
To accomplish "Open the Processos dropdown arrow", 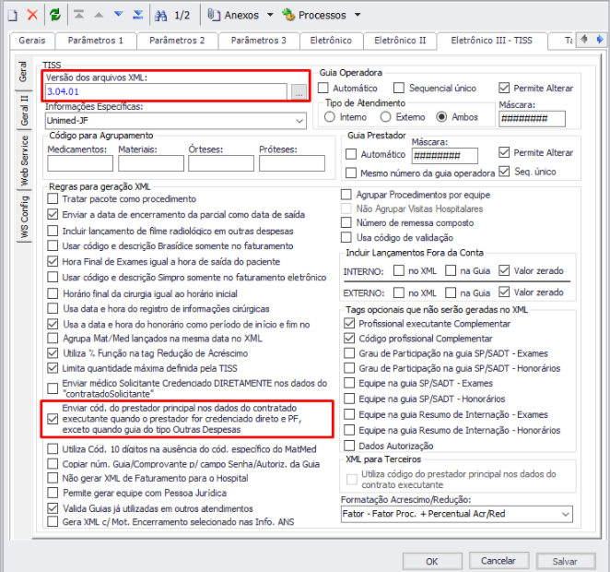I will coord(358,15).
